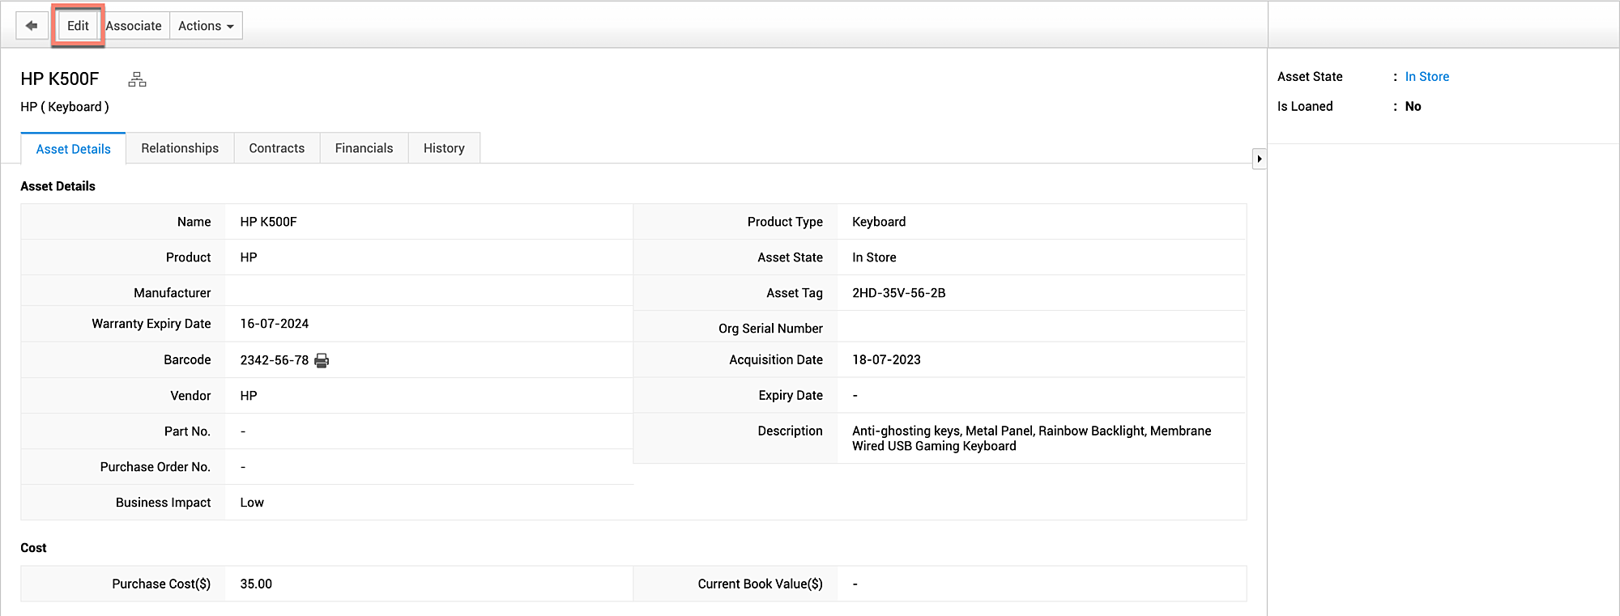Screen dimensions: 1620x616
Task: Click warranty expiry date 16-07-2024
Action: (274, 324)
